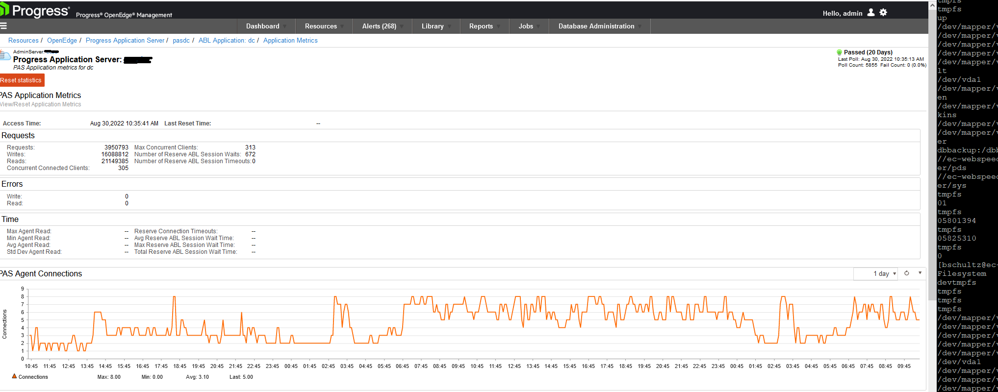This screenshot has width=998, height=392.
Task: Expand the Dashboard menu
Action: pos(266,26)
